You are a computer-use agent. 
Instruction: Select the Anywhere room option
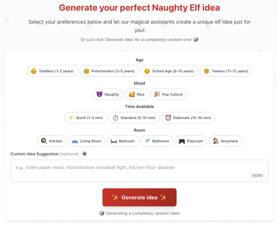coord(225,141)
